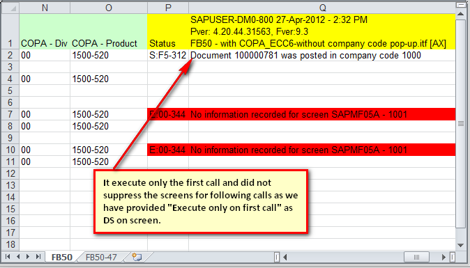Click the split box above vertical scrollbar
The width and height of the screenshot is (470, 268).
(x=461, y=5)
